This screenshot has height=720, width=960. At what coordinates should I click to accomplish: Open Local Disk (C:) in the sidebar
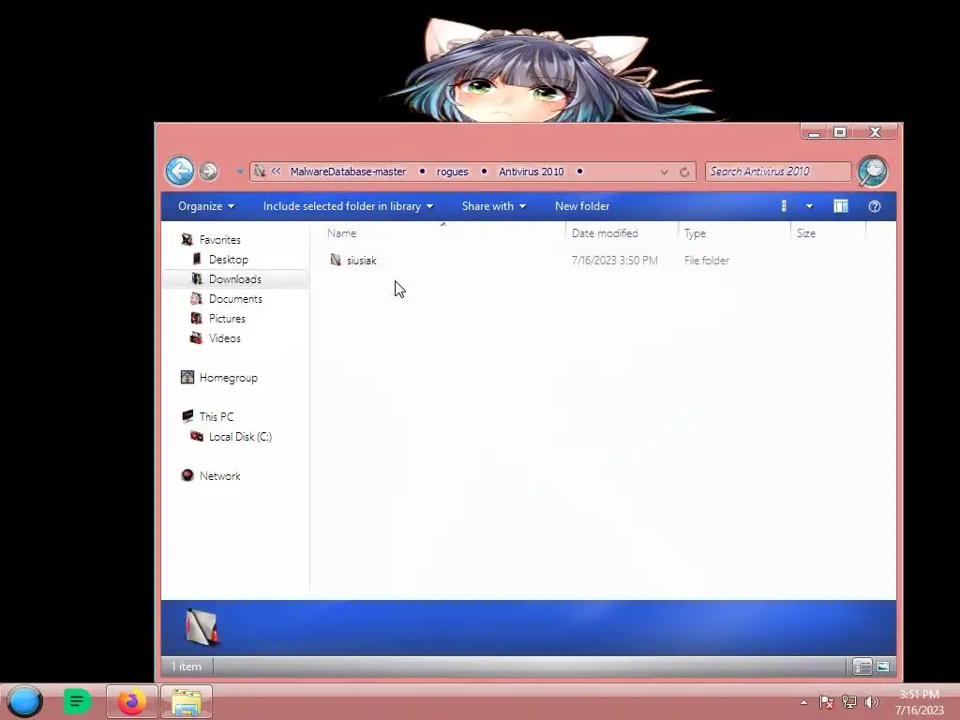[240, 437]
